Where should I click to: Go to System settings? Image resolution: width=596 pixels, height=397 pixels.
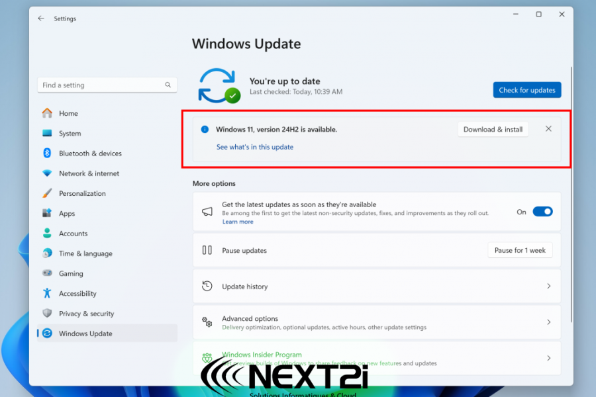pos(107,134)
